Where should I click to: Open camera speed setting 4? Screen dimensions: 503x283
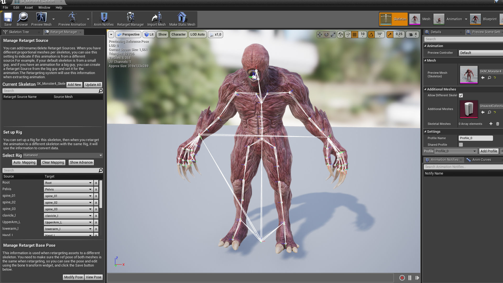tap(413, 34)
